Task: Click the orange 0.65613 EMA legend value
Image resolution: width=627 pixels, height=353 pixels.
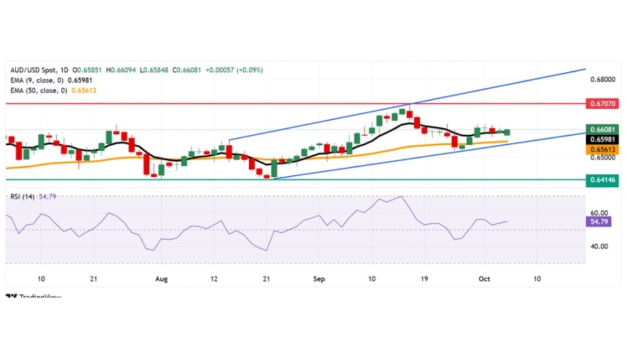Action: [x=80, y=91]
